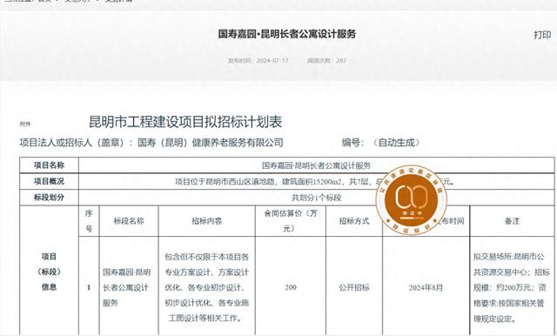Viewport: 557px width, 336px height.
Task: Click the 招标方式 column header
Action: (x=354, y=221)
